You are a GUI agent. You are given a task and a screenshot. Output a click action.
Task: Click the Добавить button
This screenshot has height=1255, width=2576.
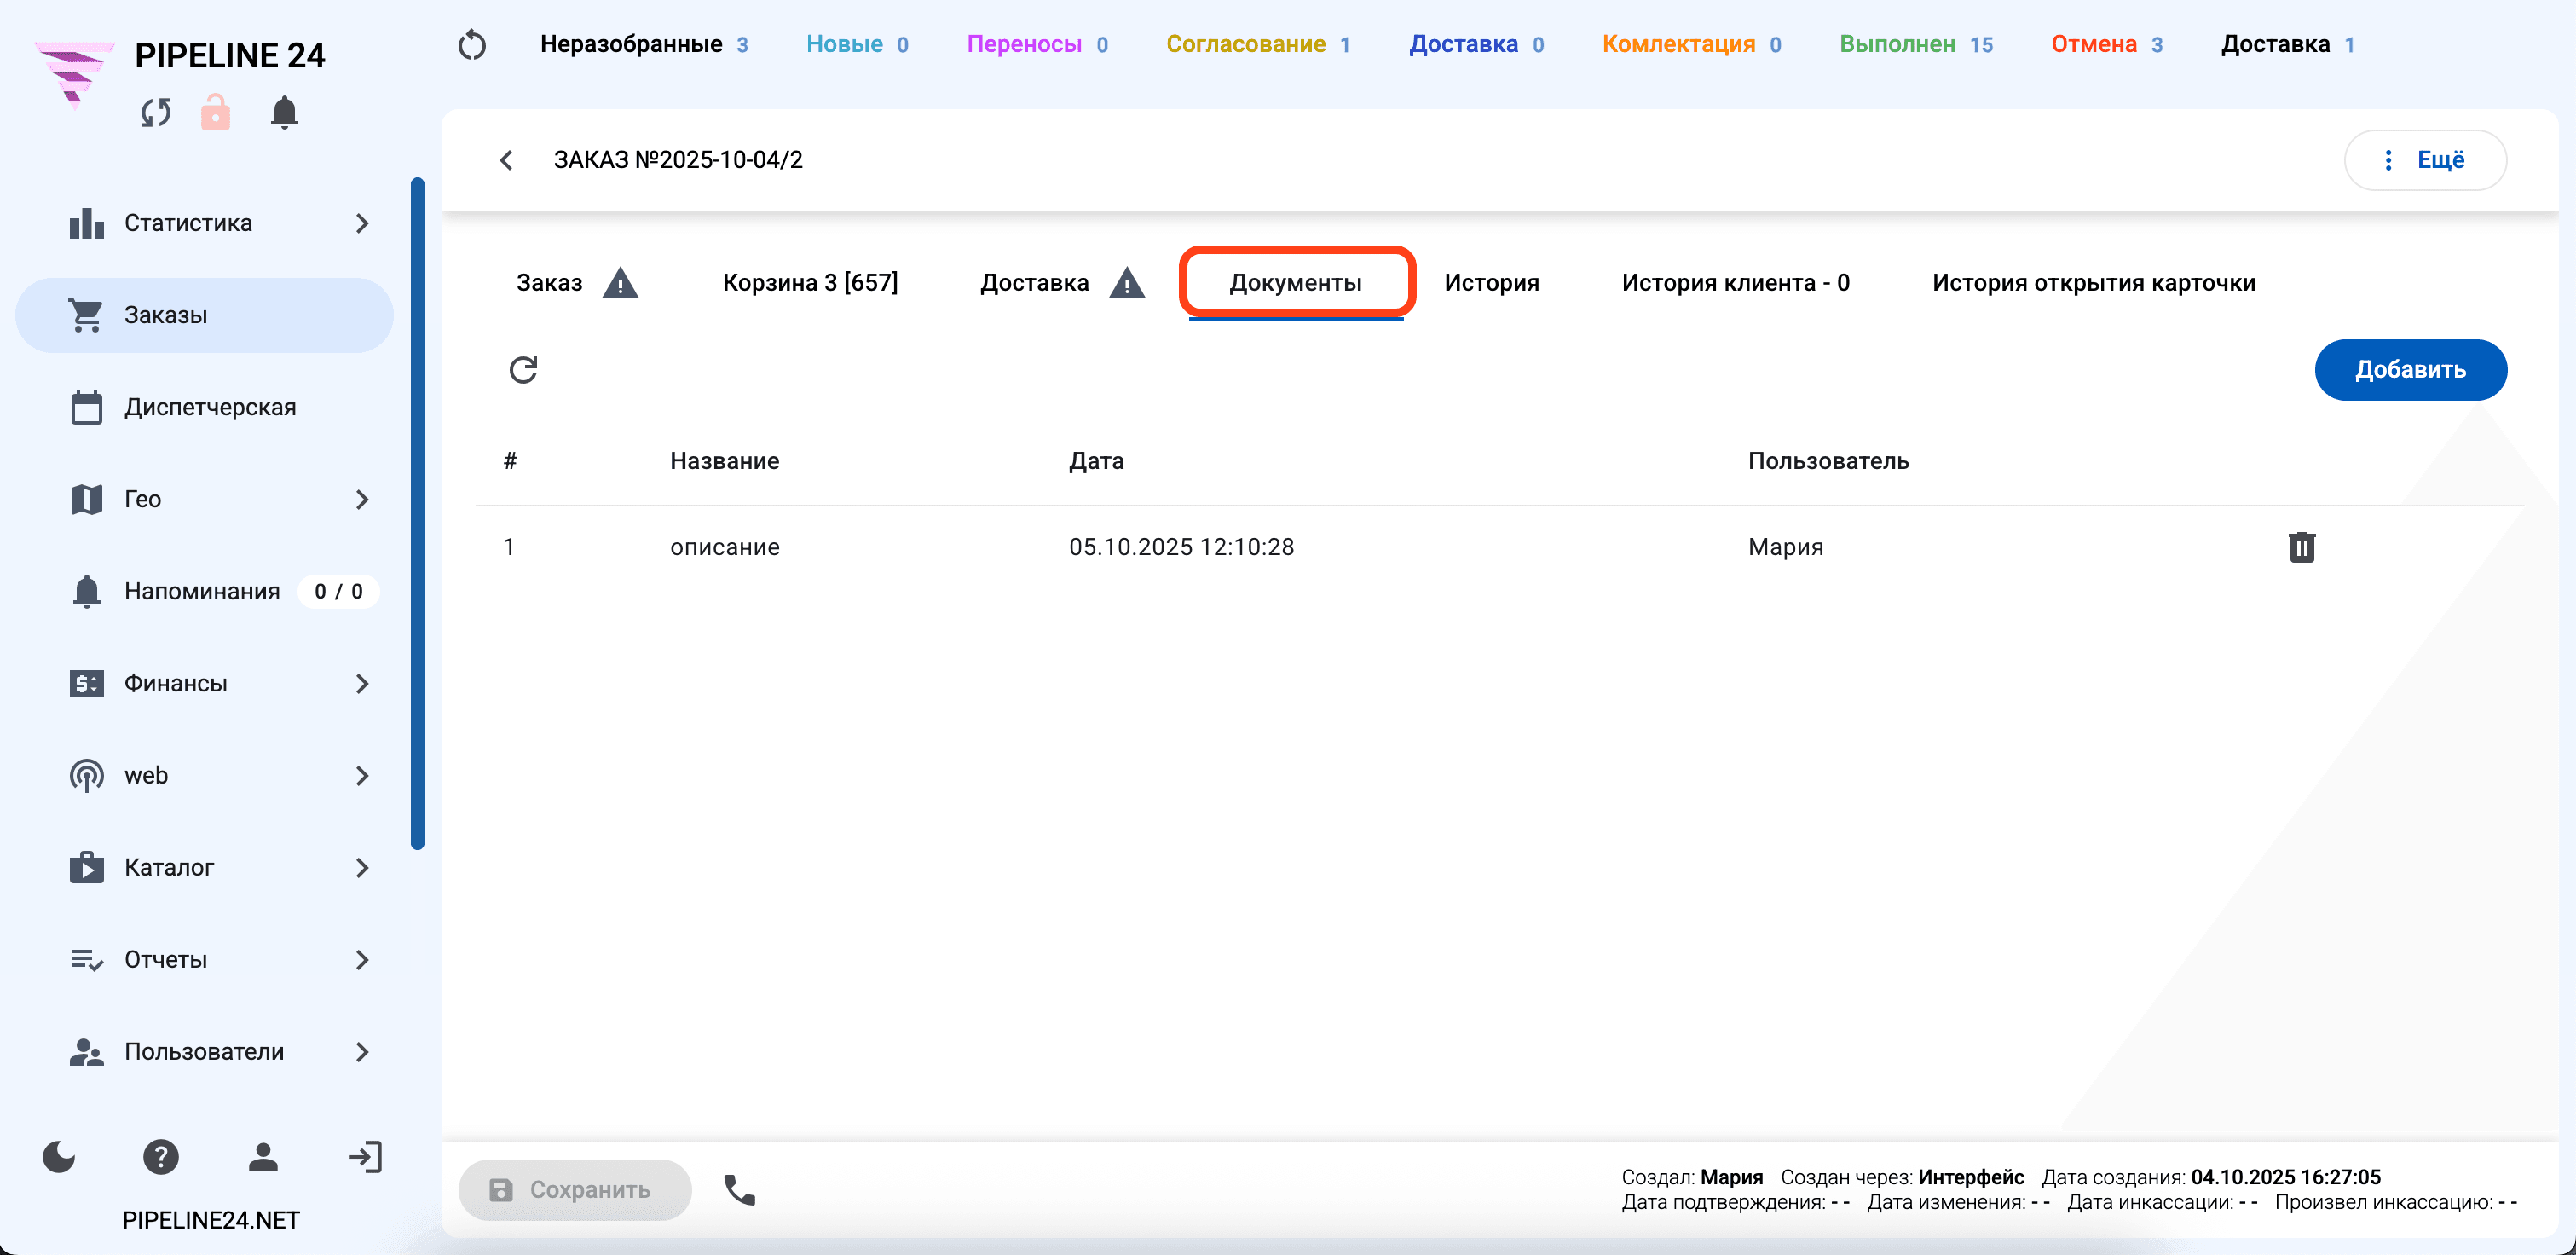pos(2410,370)
